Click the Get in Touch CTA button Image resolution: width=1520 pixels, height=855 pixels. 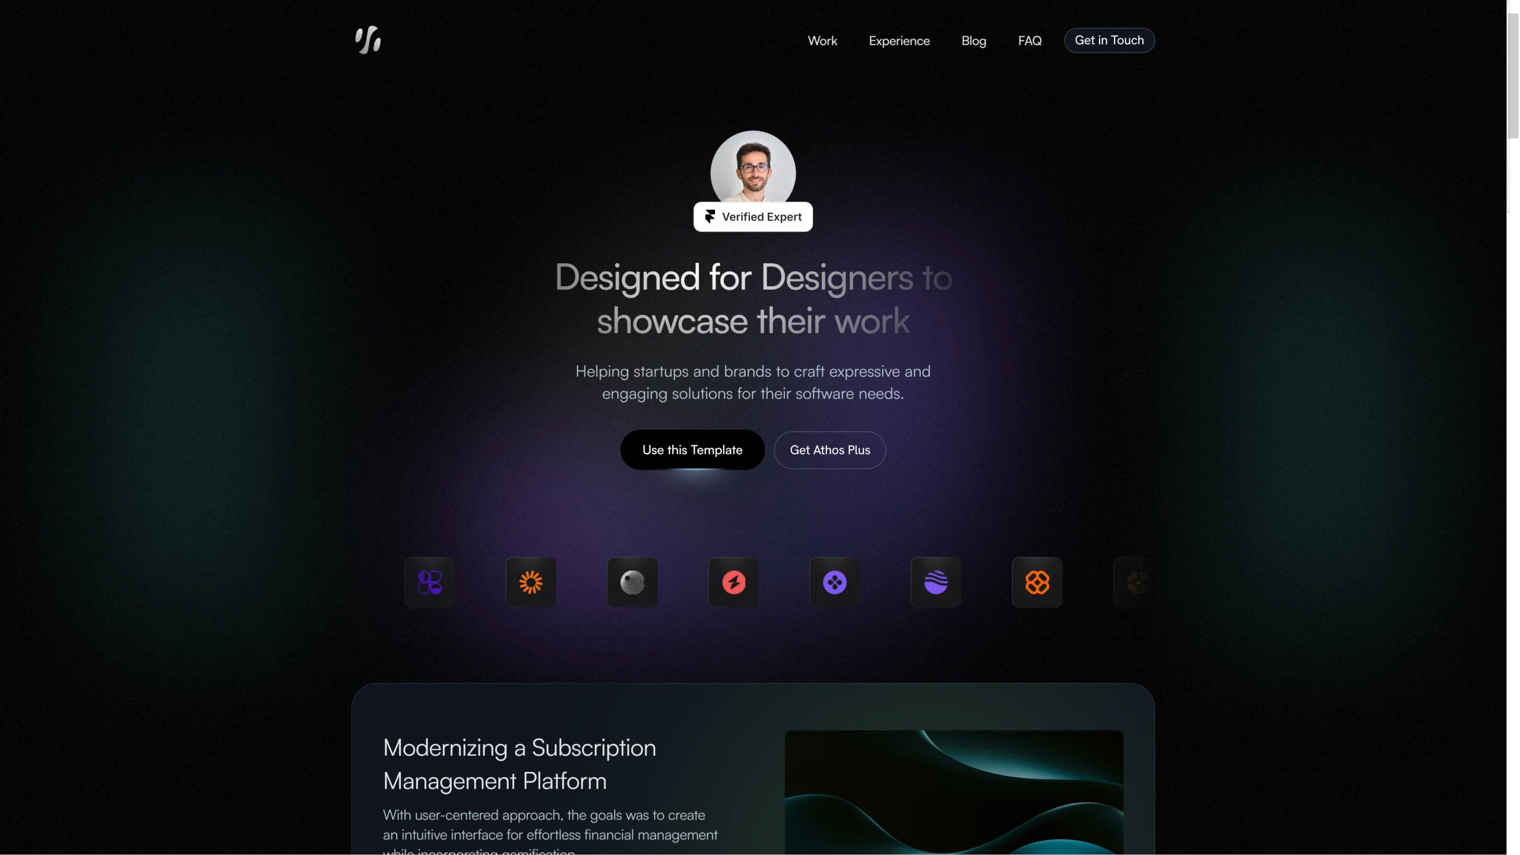(x=1109, y=40)
